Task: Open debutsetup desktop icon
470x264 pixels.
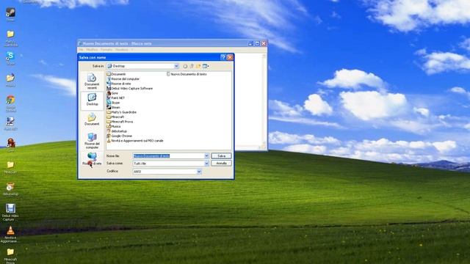Action: click(x=10, y=189)
